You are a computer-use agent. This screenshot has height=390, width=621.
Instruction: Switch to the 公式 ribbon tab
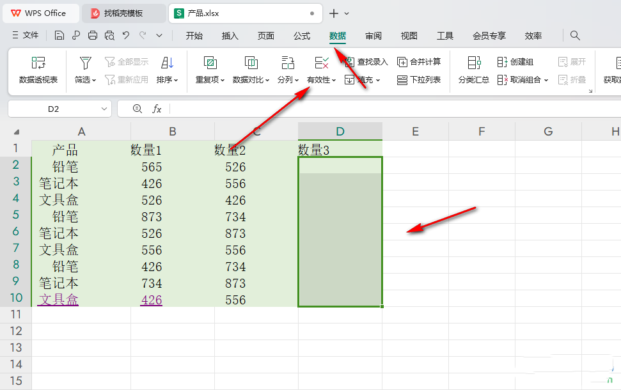(x=302, y=36)
